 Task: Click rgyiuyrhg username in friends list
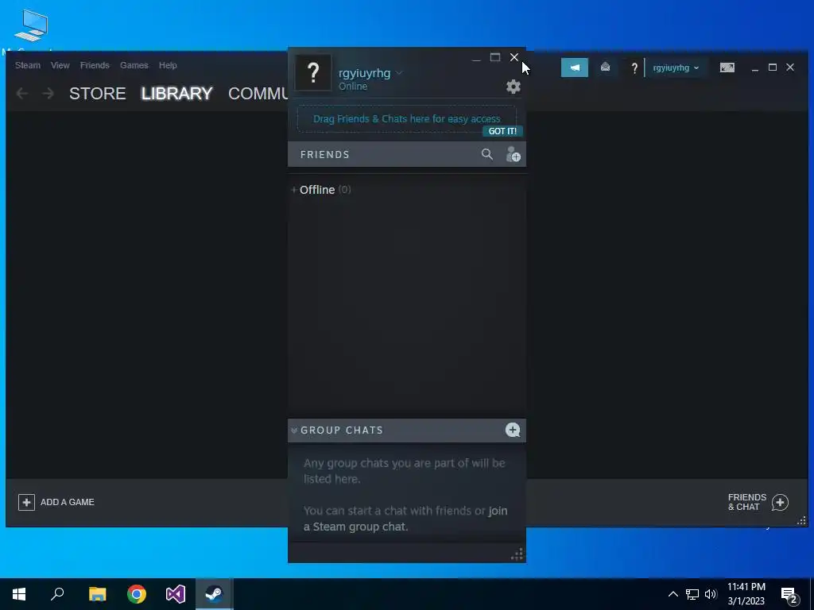[364, 73]
